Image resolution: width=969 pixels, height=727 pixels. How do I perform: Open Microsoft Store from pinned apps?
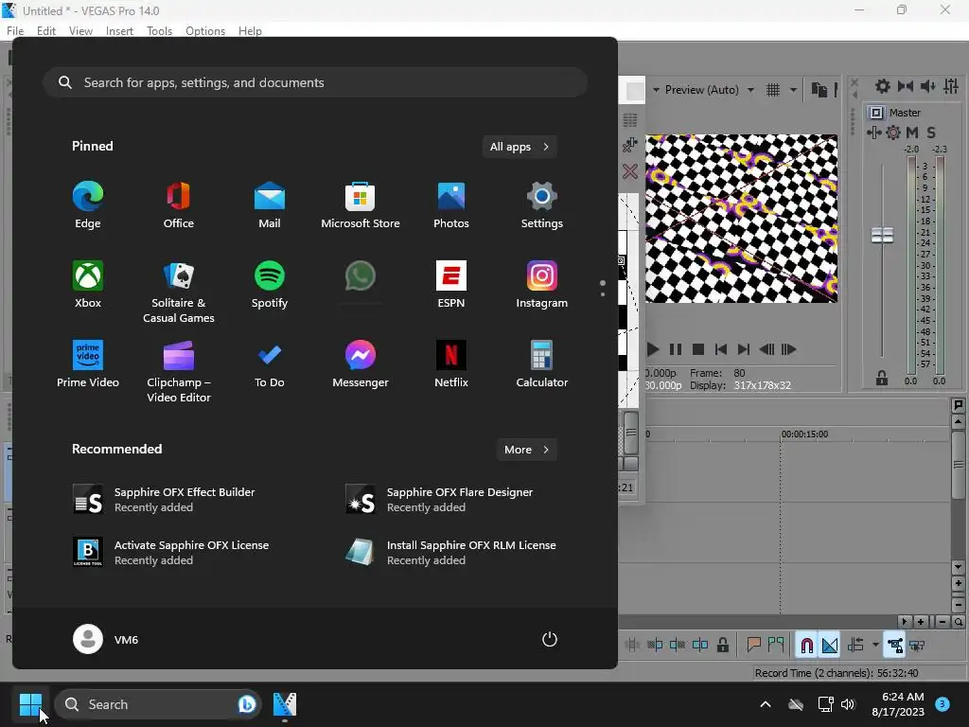361,205
